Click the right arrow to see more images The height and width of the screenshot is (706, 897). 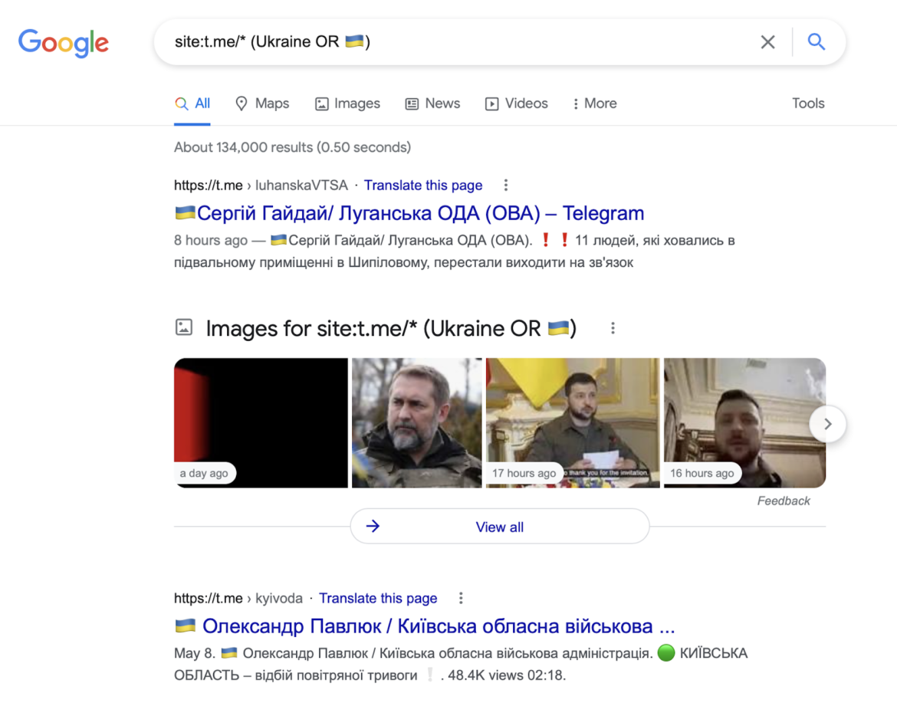click(x=827, y=423)
